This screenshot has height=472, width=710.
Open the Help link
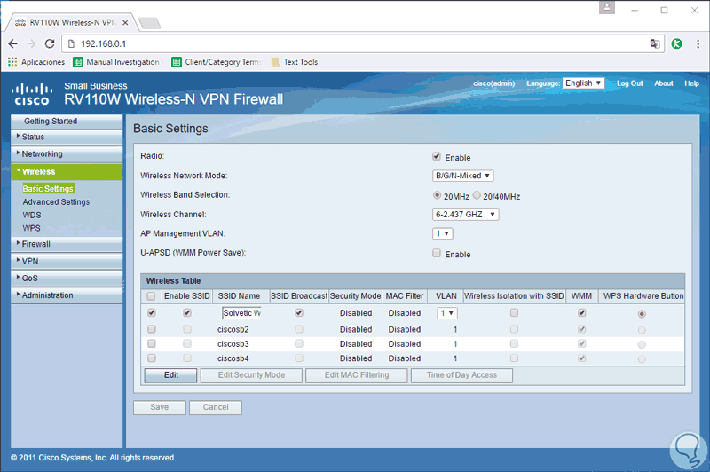(x=692, y=83)
